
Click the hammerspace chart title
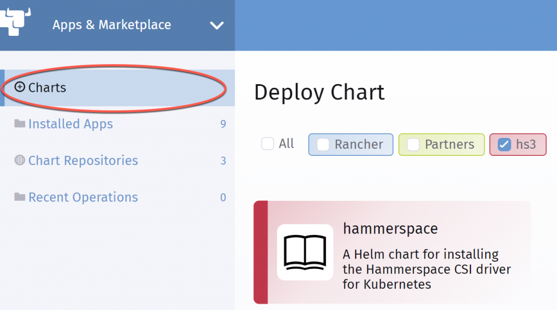coord(390,229)
